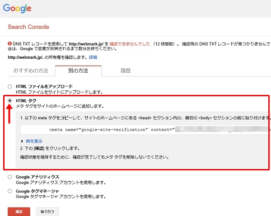Viewport: 271px width, 216px height.
Task: Select the HTML タグ radio option
Action: (x=9, y=100)
